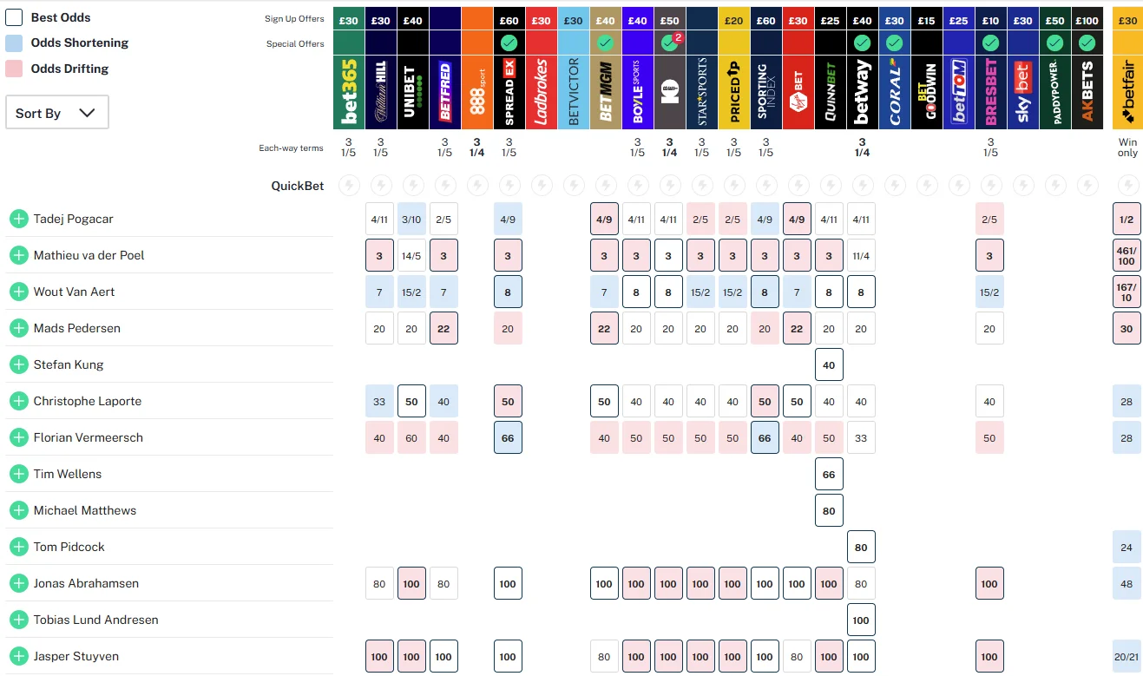
Task: Click AK Bets special offers green checkmark
Action: 1087,43
